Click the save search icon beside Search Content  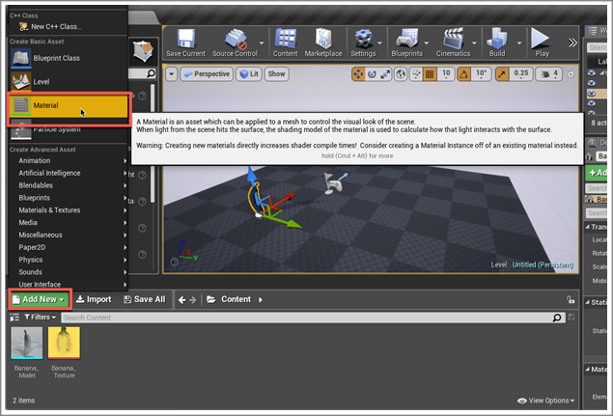571,318
